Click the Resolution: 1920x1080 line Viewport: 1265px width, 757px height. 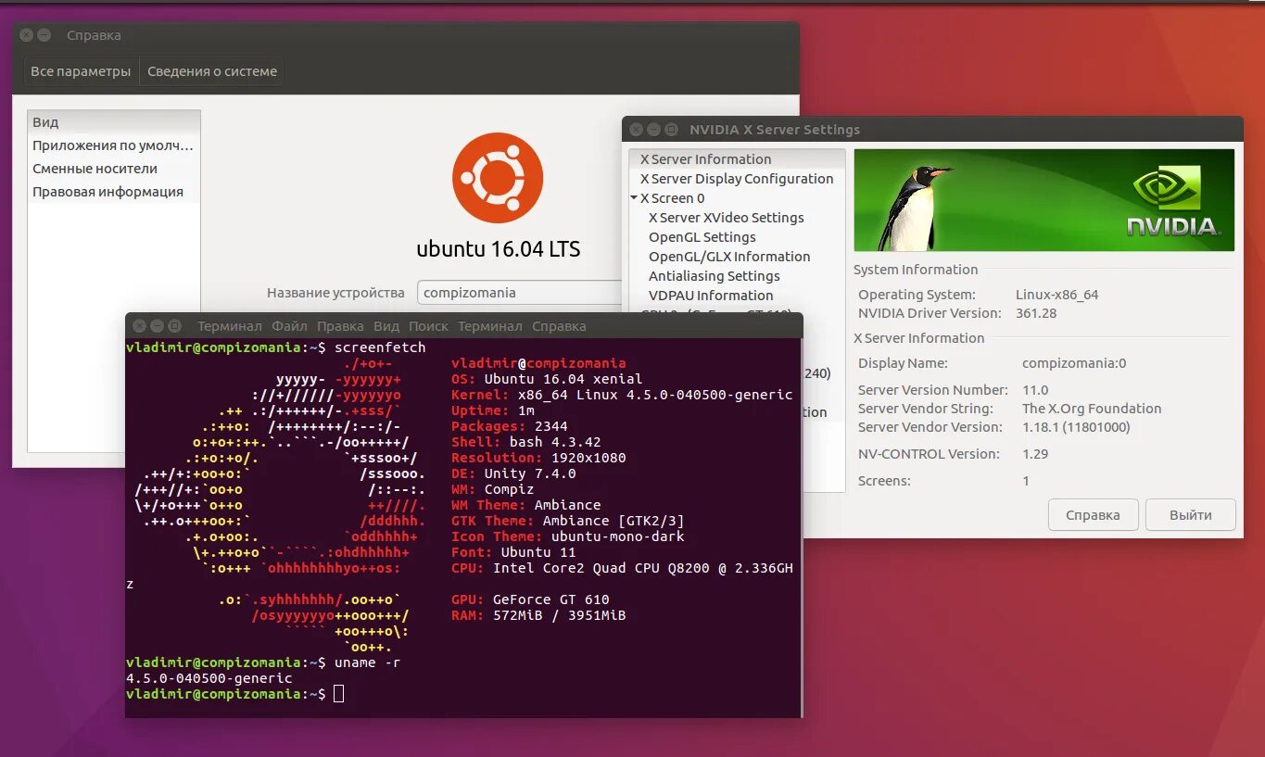coord(538,458)
